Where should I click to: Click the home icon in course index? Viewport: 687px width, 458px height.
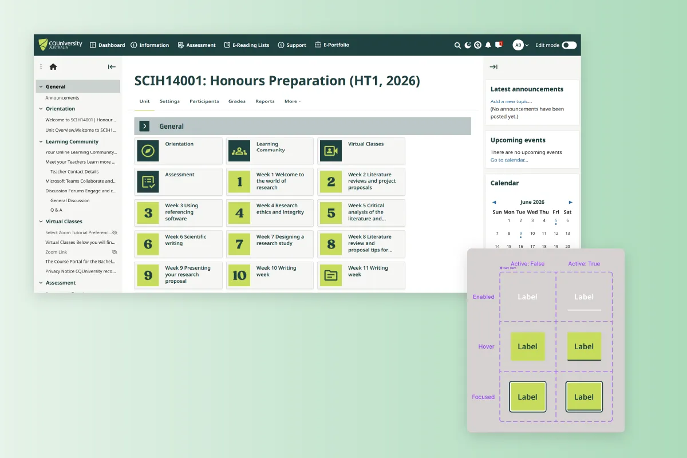tap(53, 67)
